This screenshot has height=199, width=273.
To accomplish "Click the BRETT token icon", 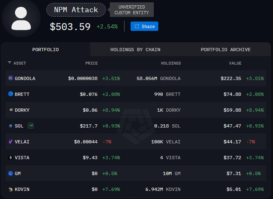I will (11, 94).
